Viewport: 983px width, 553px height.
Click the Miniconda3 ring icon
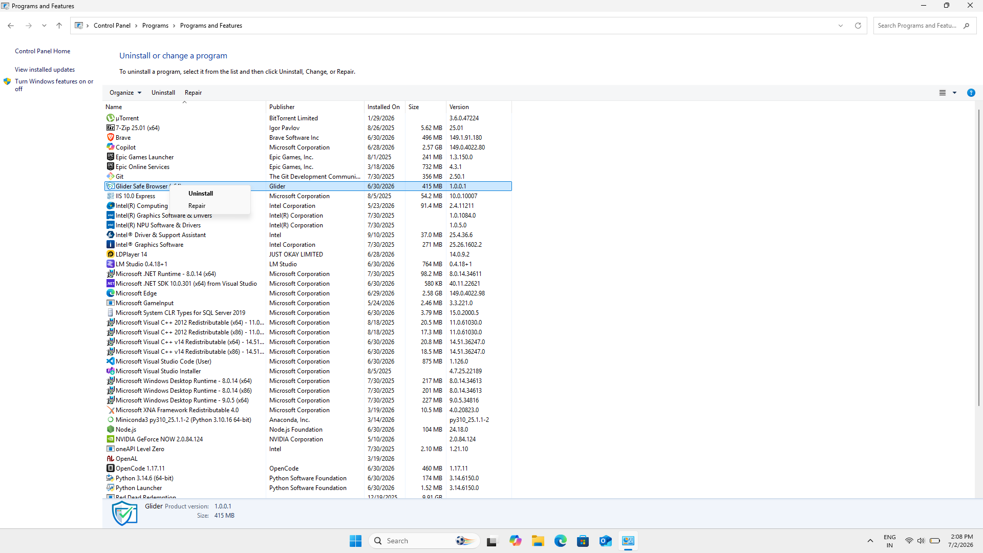[x=110, y=420]
